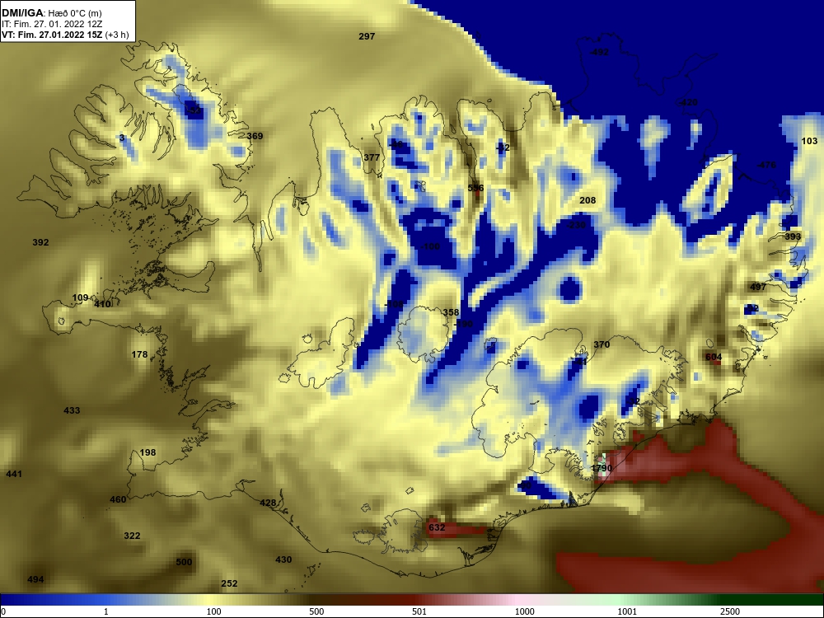Click the map value 430
Viewport: 824px width, 618px height.
tap(283, 559)
